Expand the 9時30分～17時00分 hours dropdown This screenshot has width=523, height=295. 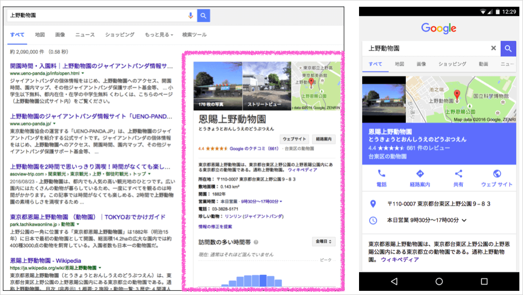(x=261, y=201)
